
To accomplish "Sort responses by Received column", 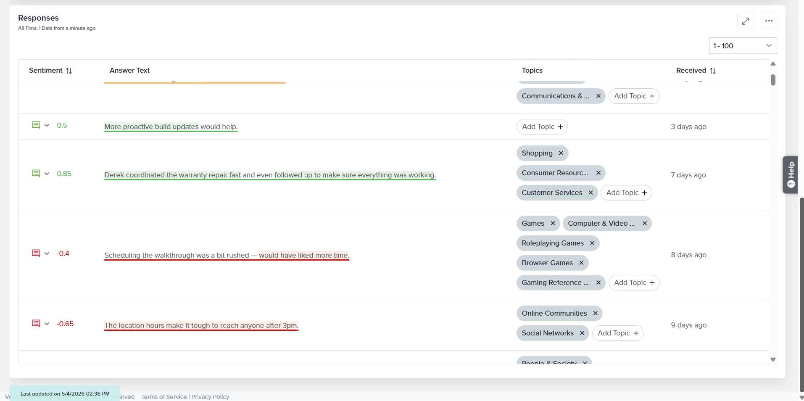I will tap(712, 71).
